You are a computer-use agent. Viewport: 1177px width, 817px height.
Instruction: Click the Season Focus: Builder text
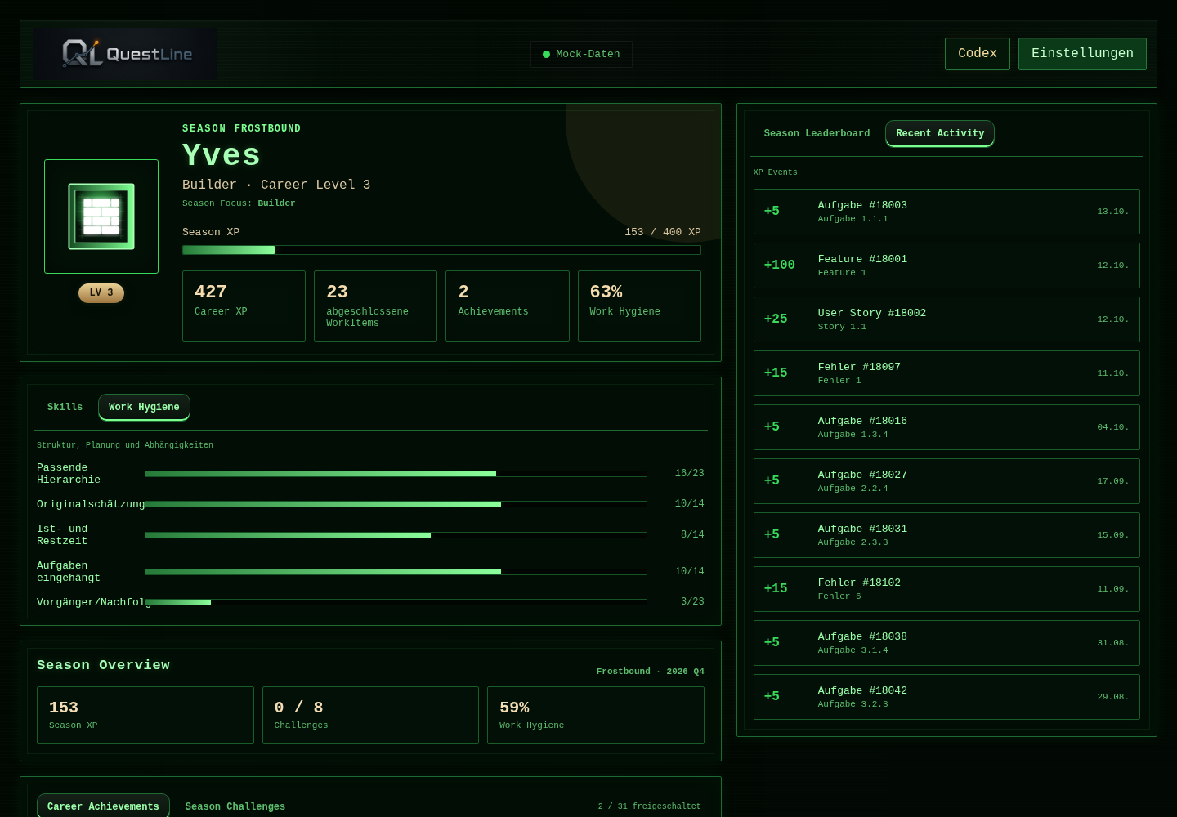239,203
